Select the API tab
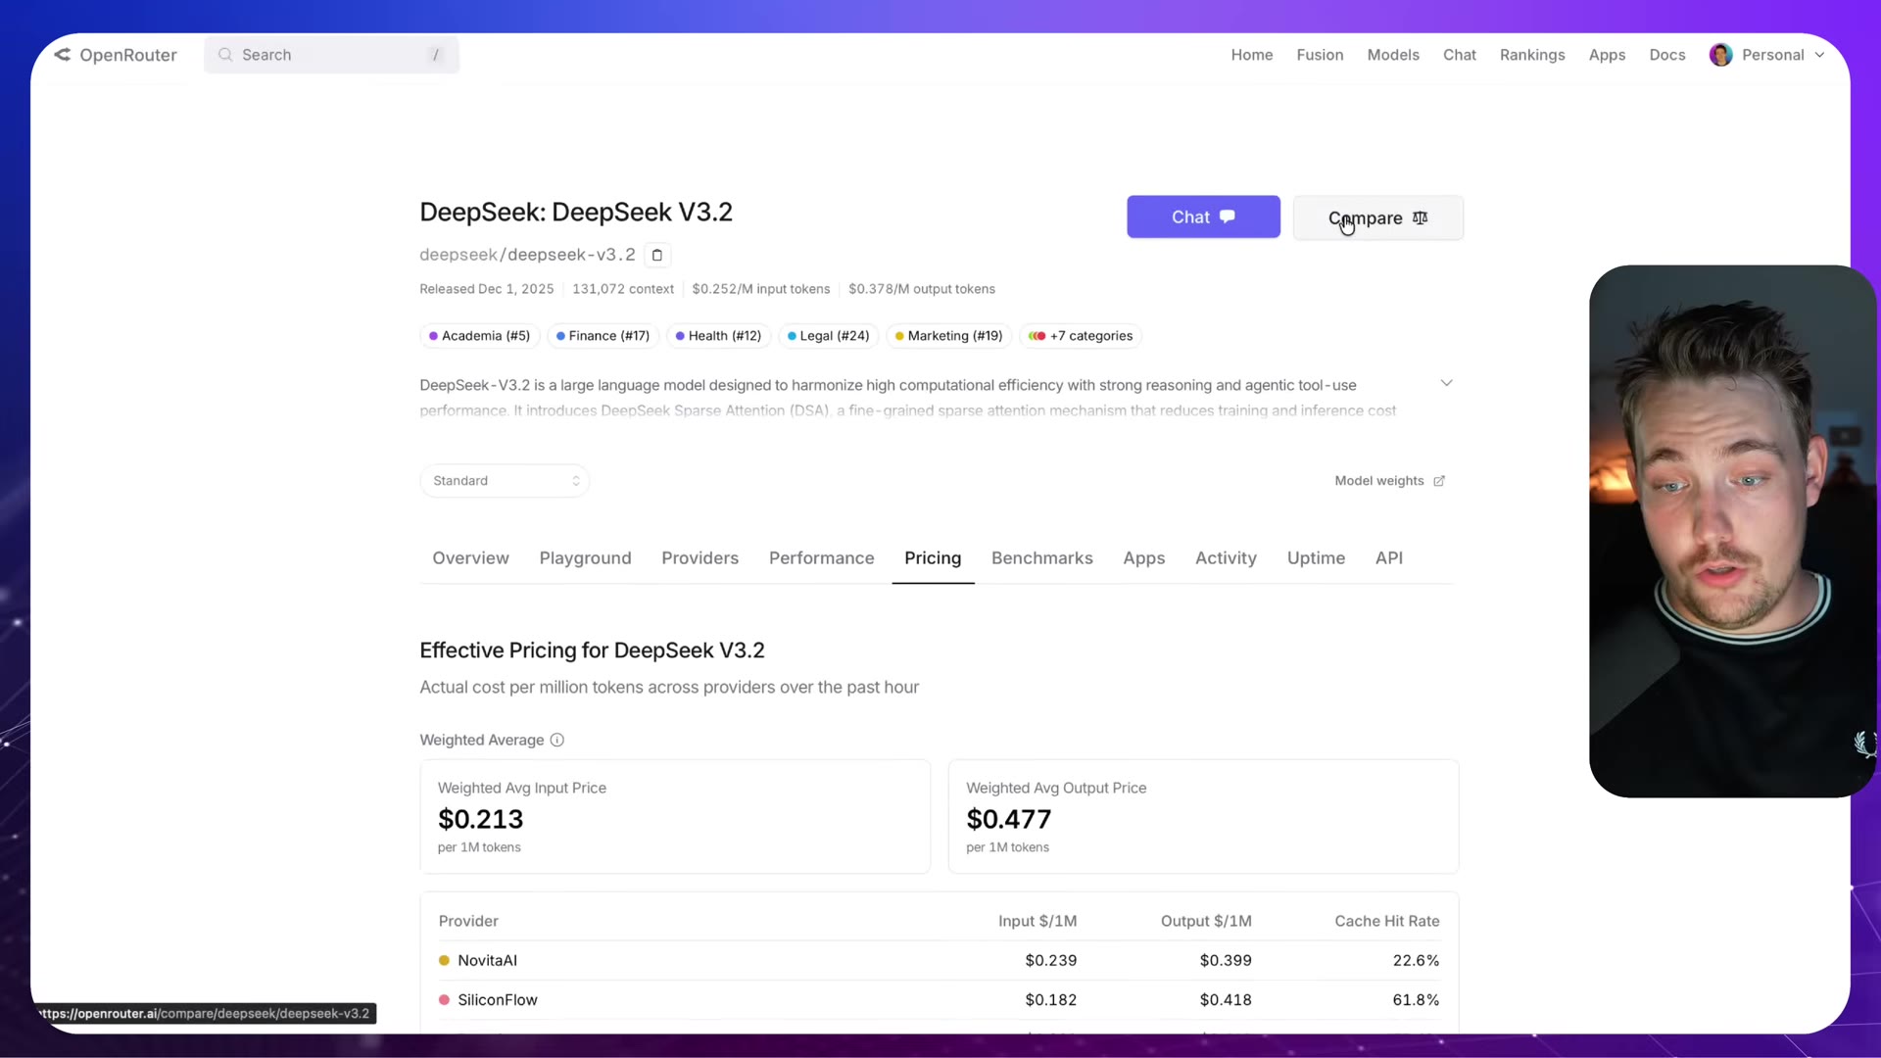The height and width of the screenshot is (1058, 1881). pos(1388,558)
